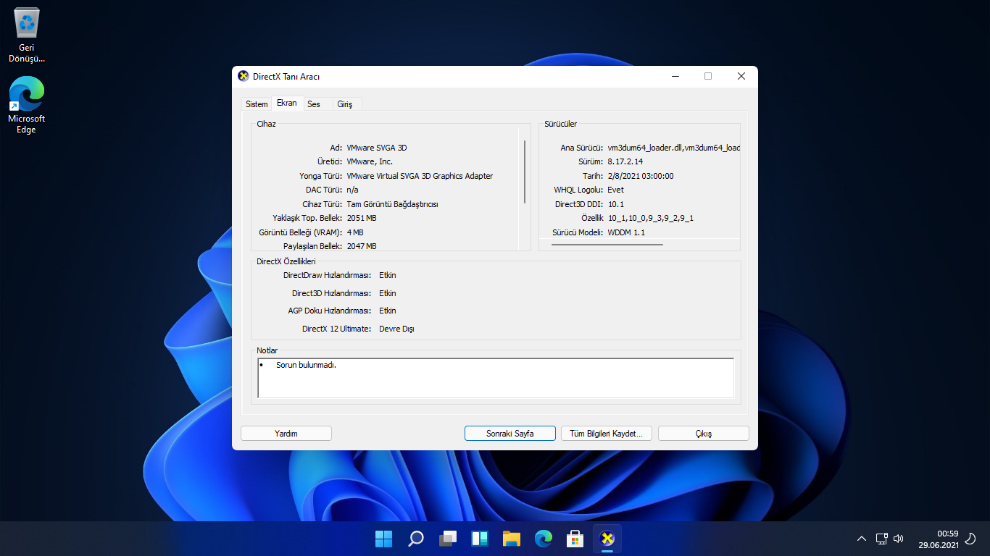Click the Sürücüler horizontal scrollbar
Viewport: 990px width, 556px height.
coord(607,245)
